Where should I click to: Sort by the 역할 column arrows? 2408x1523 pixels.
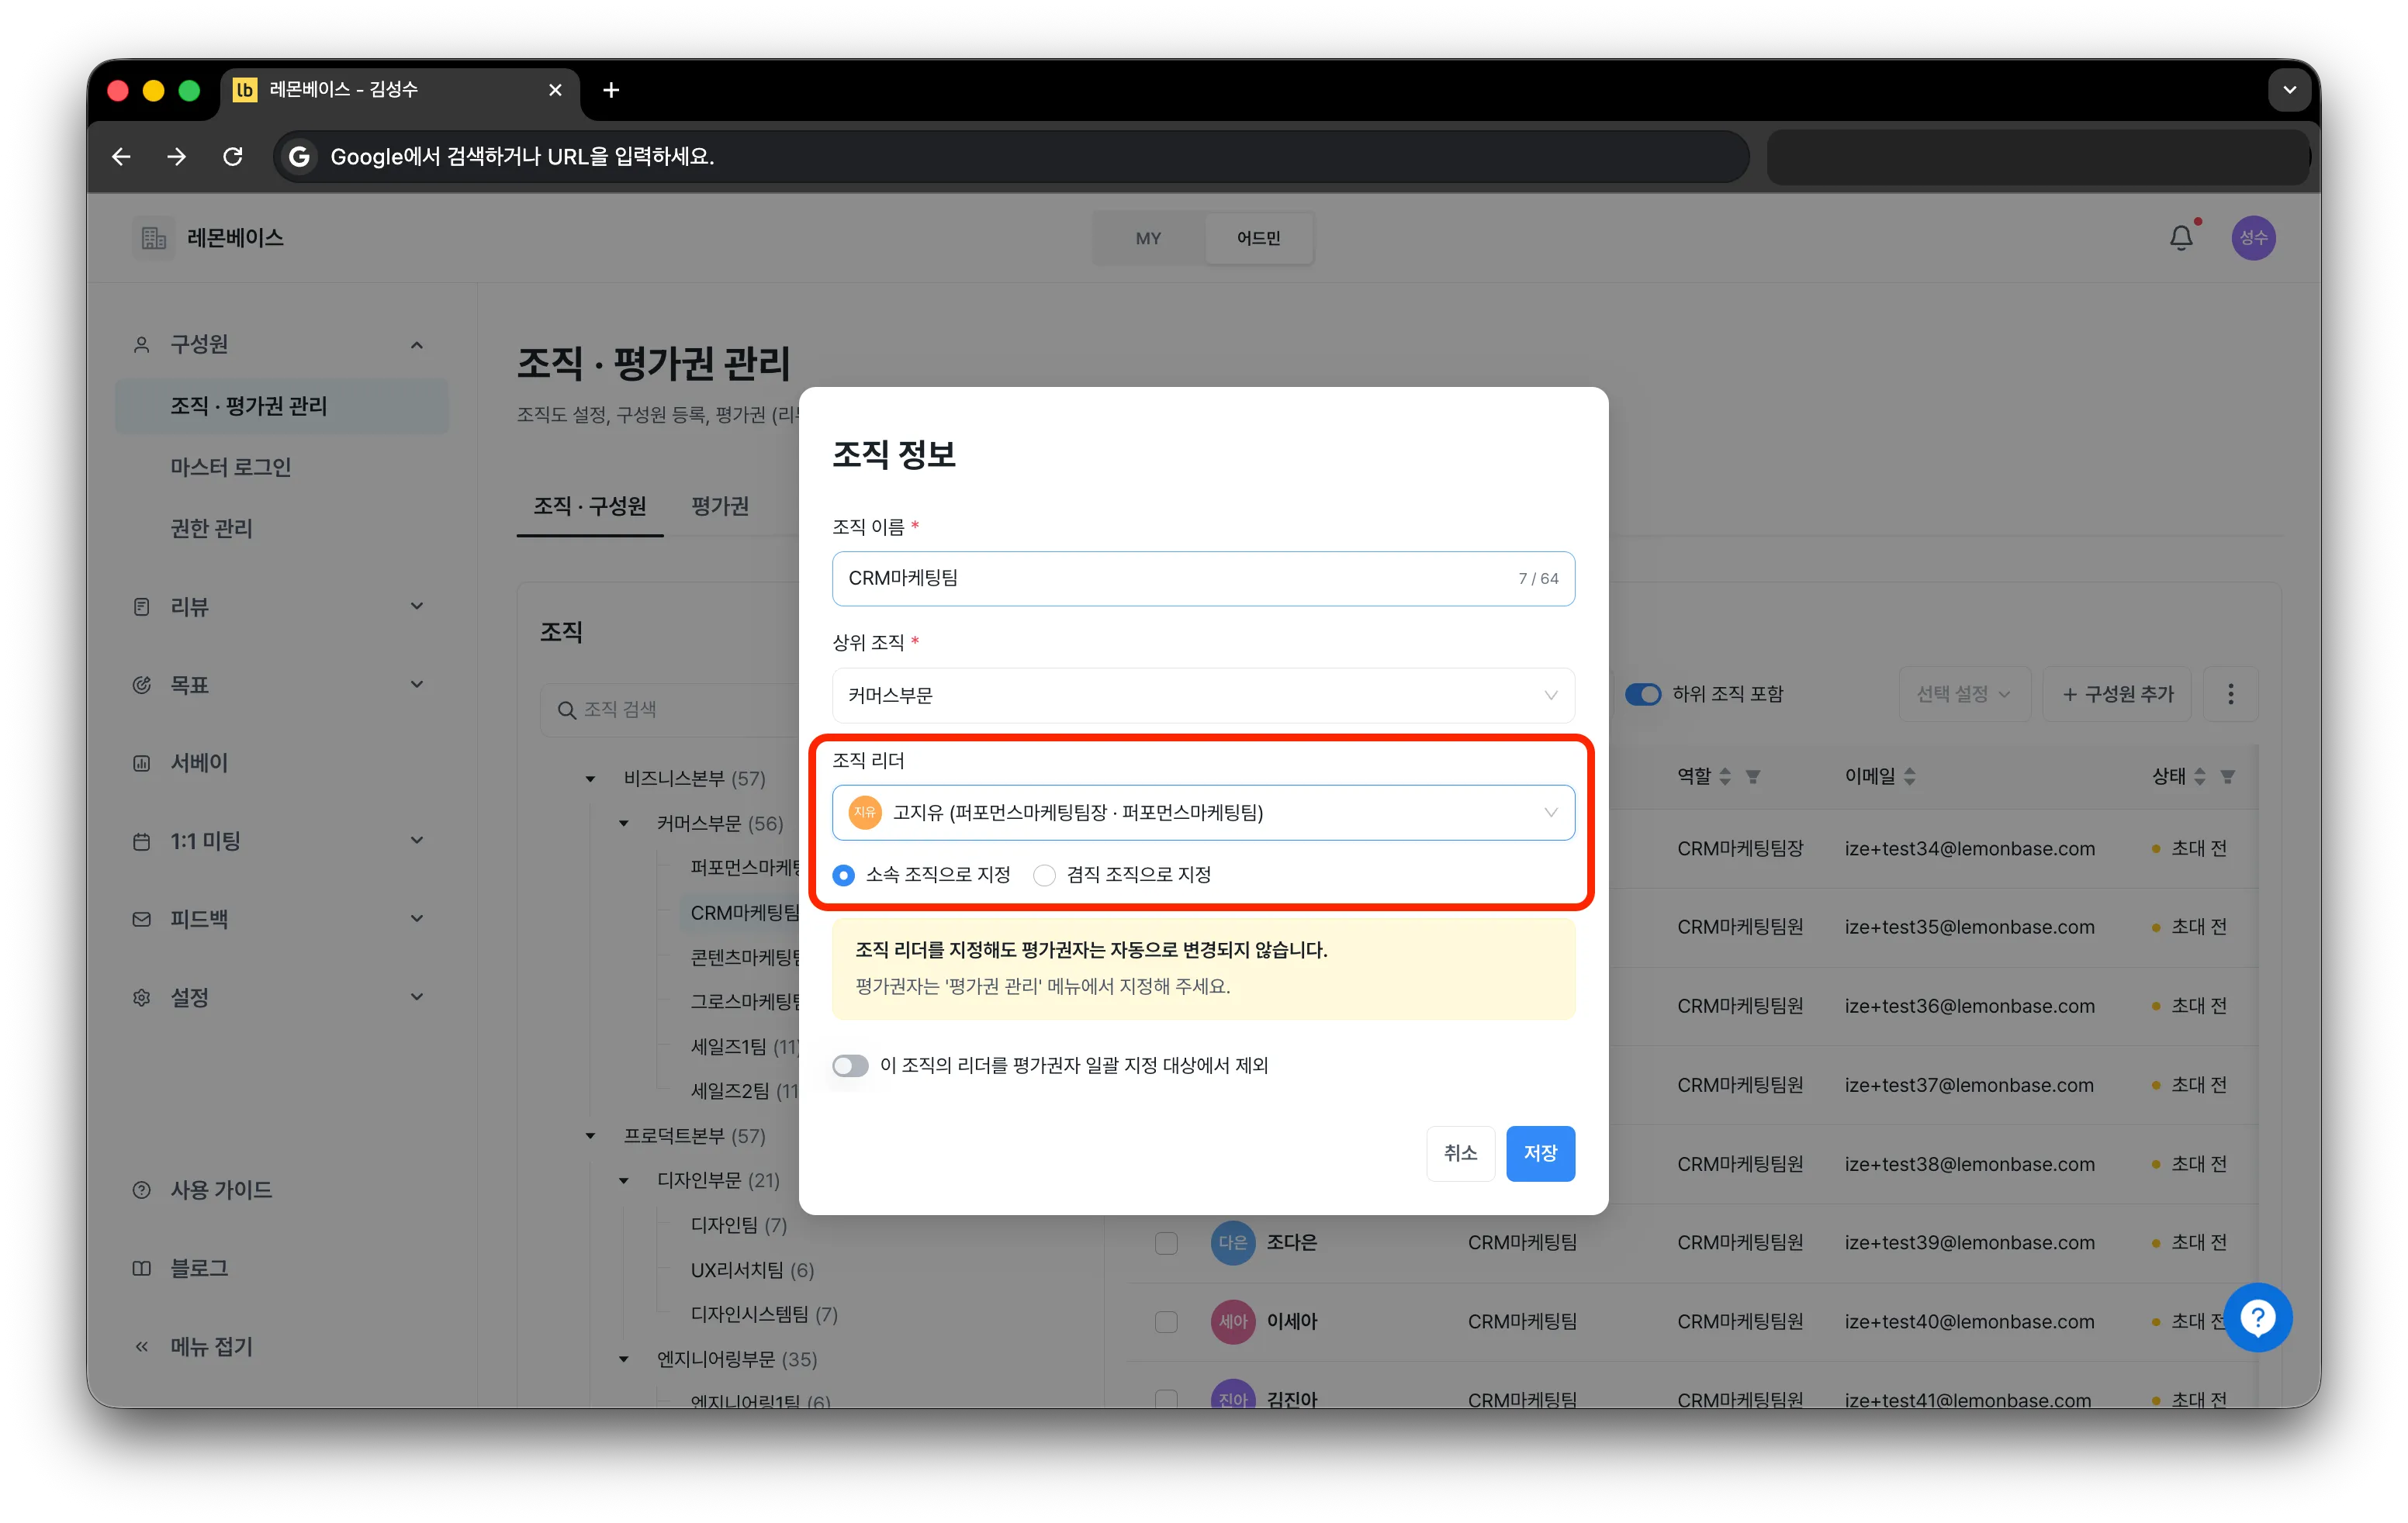(x=1725, y=776)
